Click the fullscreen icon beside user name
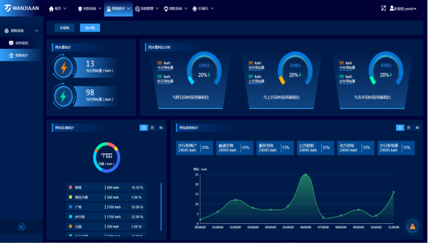 (x=383, y=9)
